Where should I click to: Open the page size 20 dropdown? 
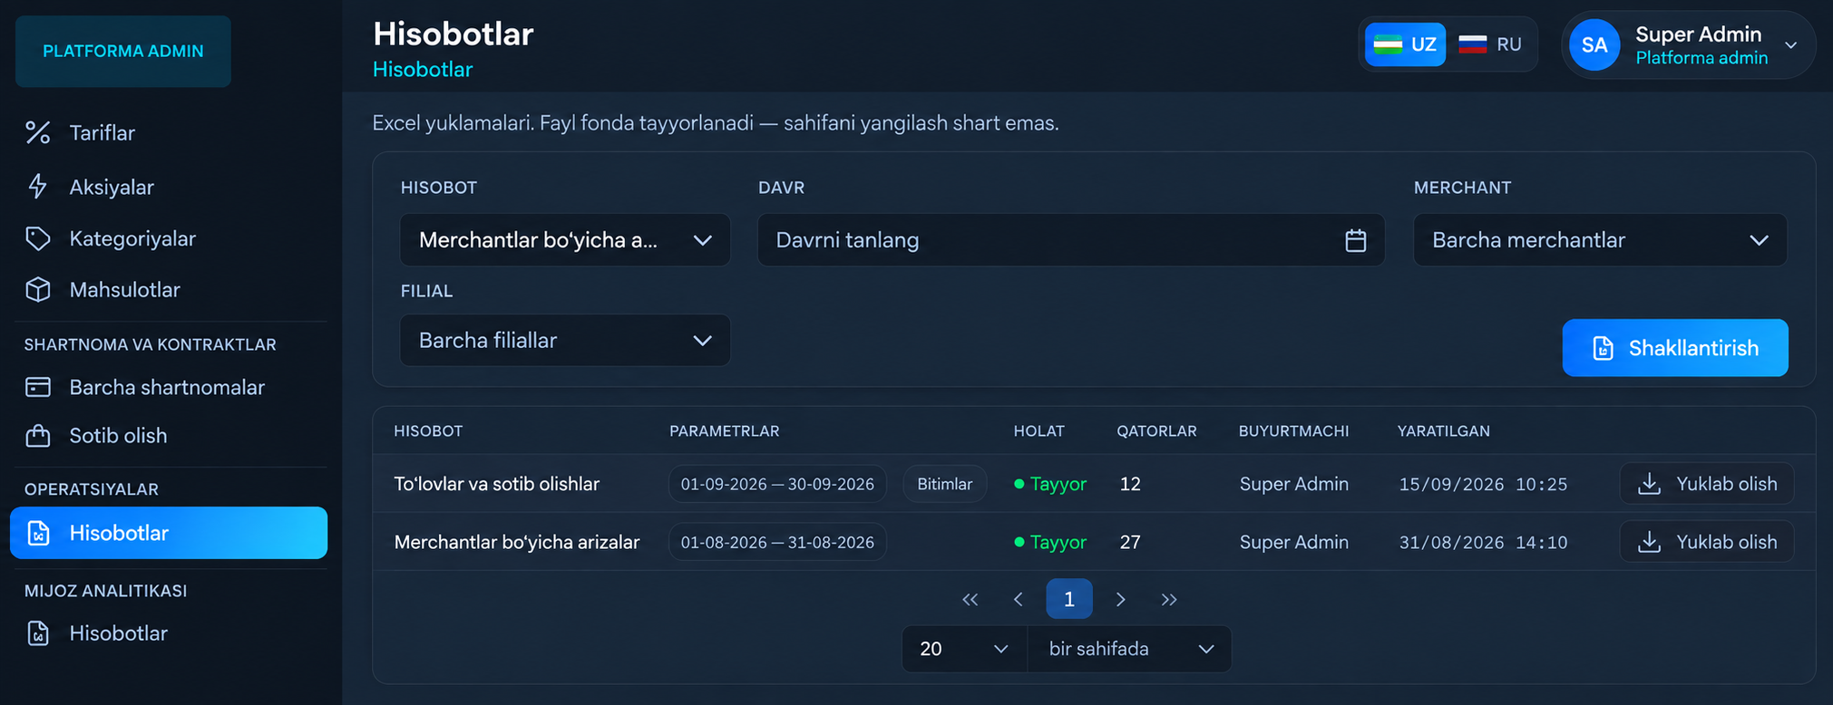964,649
